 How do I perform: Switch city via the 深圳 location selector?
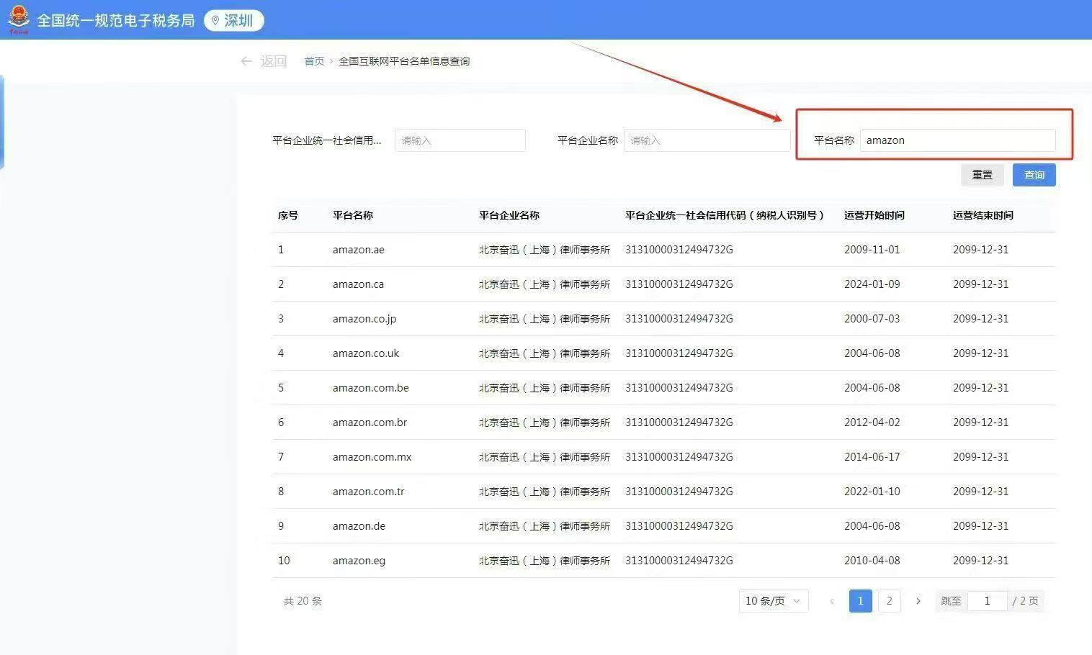point(234,21)
